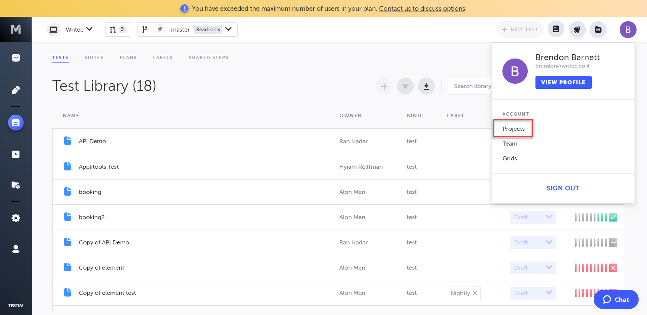The image size is (647, 315).
Task: Open the test runs play icon in sidebar
Action: click(x=16, y=154)
